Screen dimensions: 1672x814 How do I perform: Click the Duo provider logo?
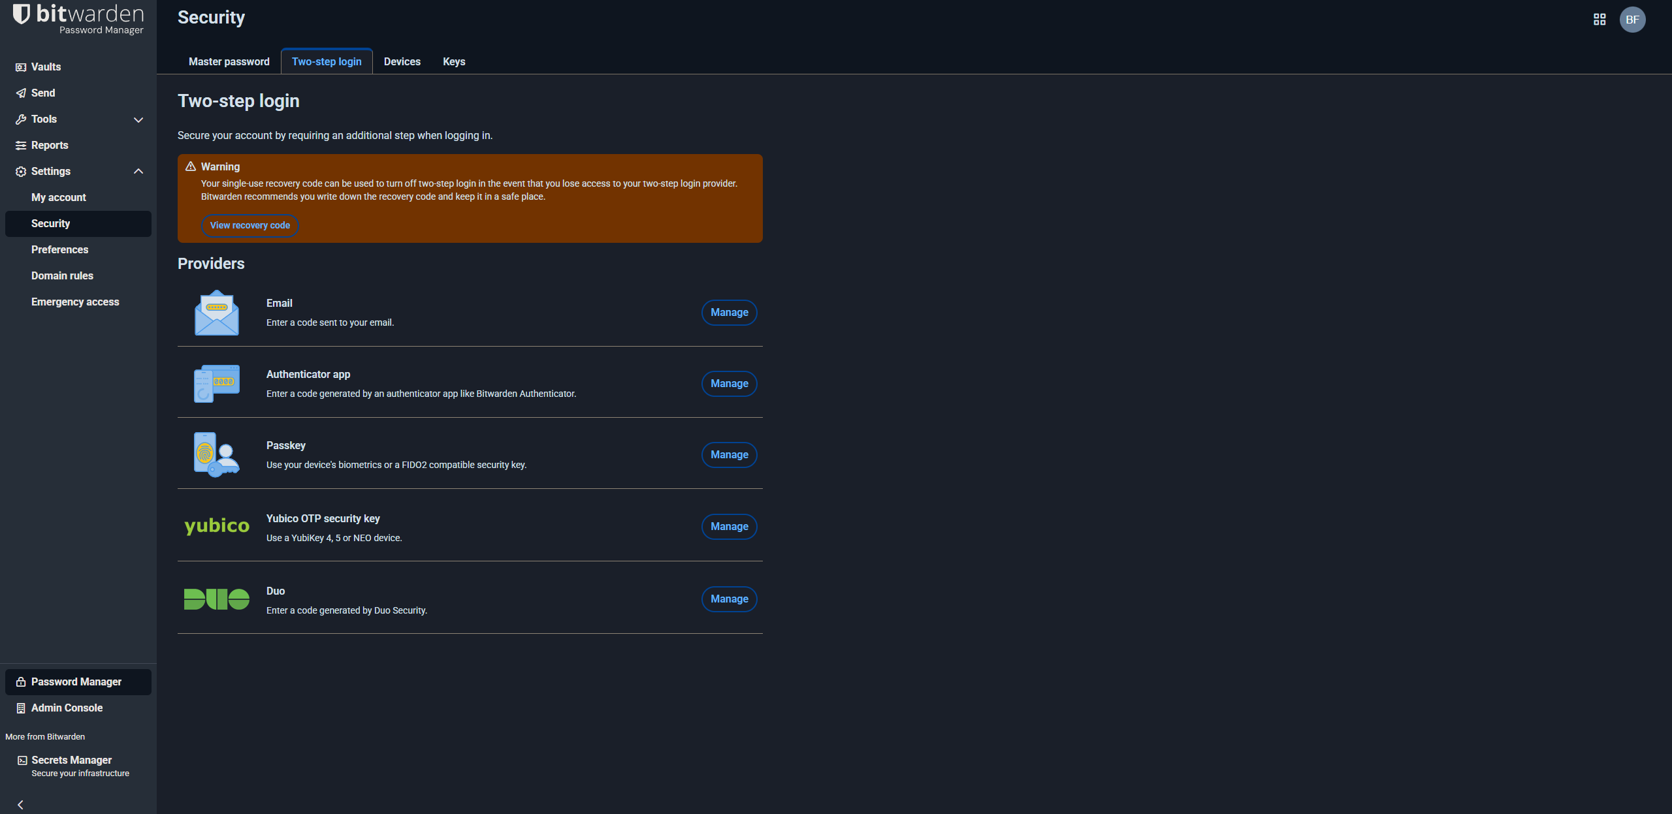coord(216,599)
